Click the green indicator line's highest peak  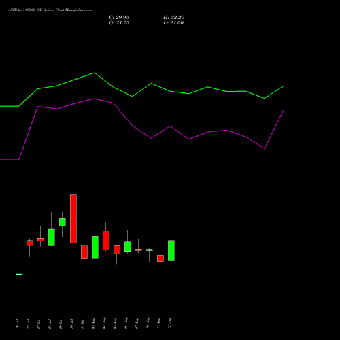coord(95,73)
